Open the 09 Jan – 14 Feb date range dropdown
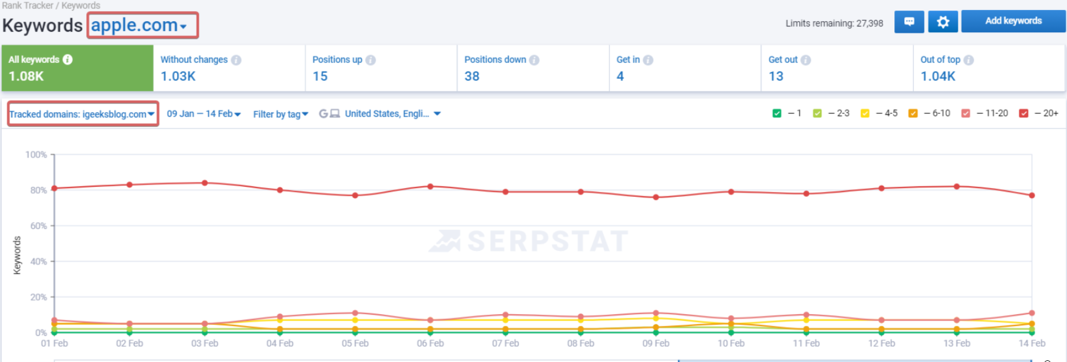 pos(204,114)
